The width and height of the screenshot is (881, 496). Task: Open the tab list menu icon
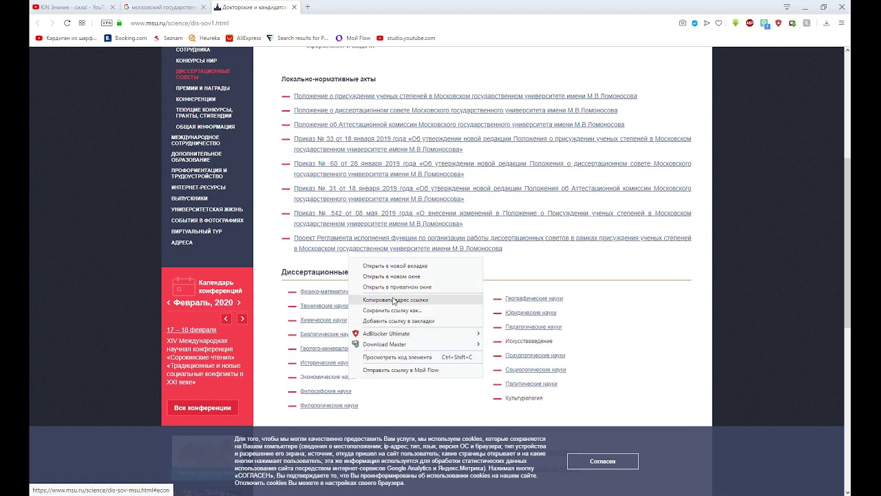787,7
